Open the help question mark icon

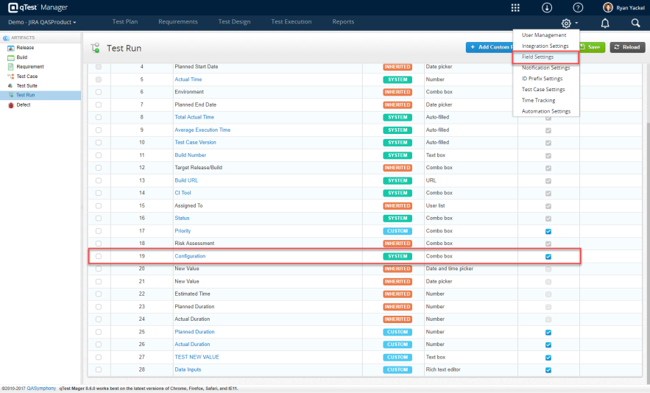[x=578, y=7]
